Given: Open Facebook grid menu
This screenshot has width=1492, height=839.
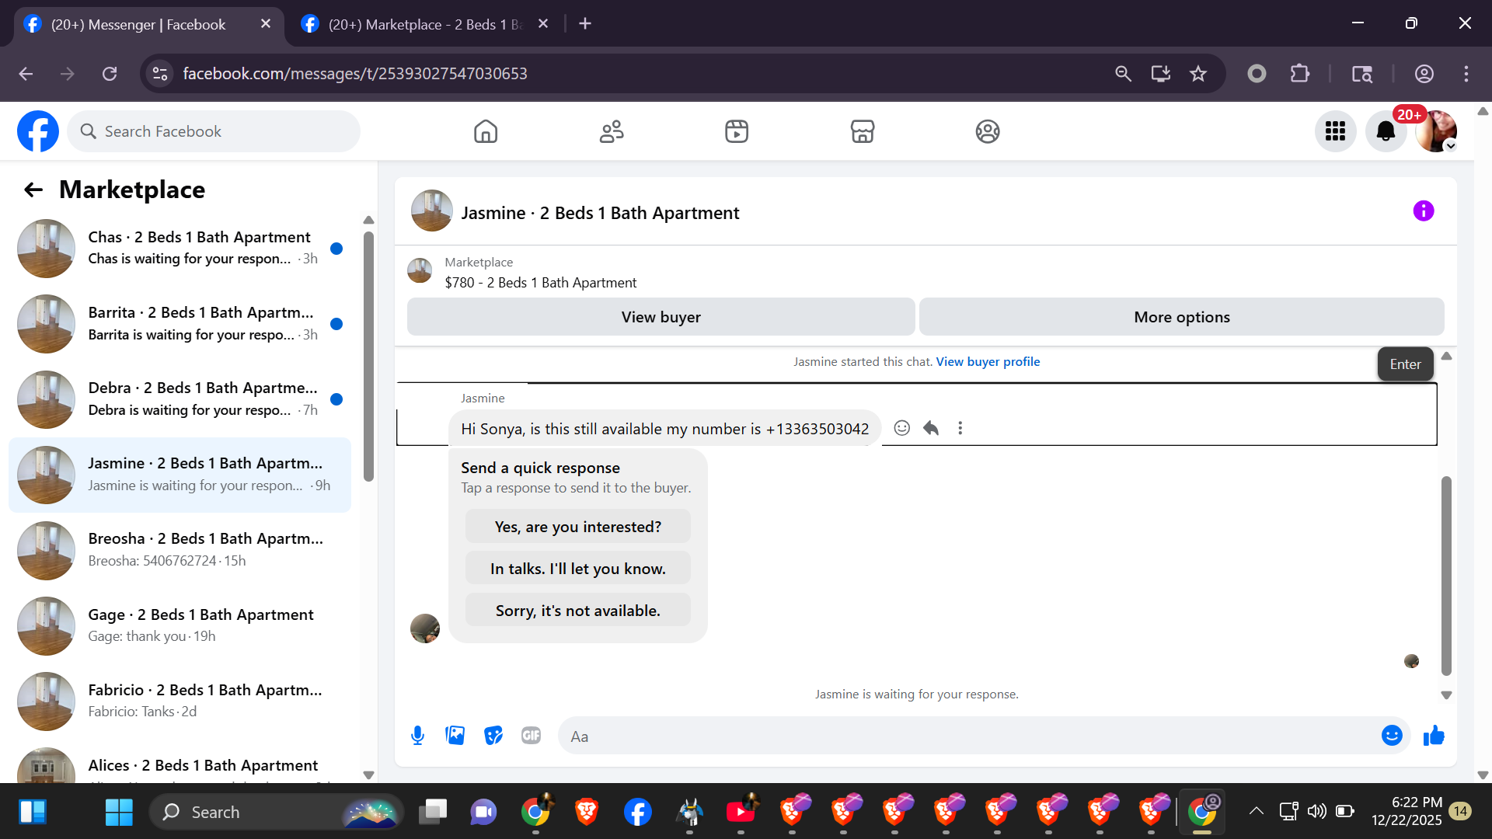Looking at the screenshot, I should point(1335,131).
